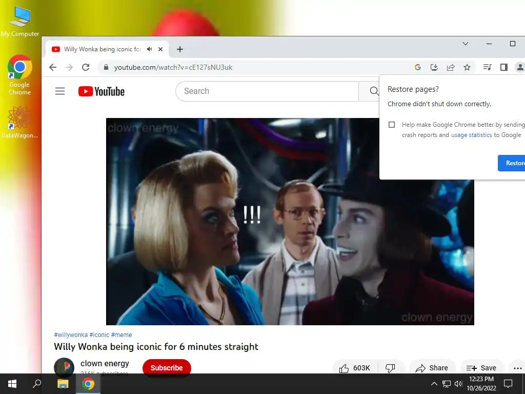Mute tab via speaker icon on tab
525x394 pixels.
click(x=149, y=49)
